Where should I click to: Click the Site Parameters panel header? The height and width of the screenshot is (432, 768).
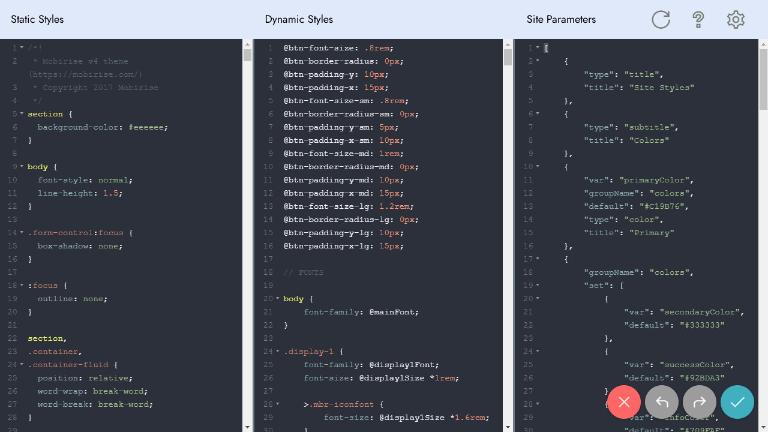click(x=561, y=19)
